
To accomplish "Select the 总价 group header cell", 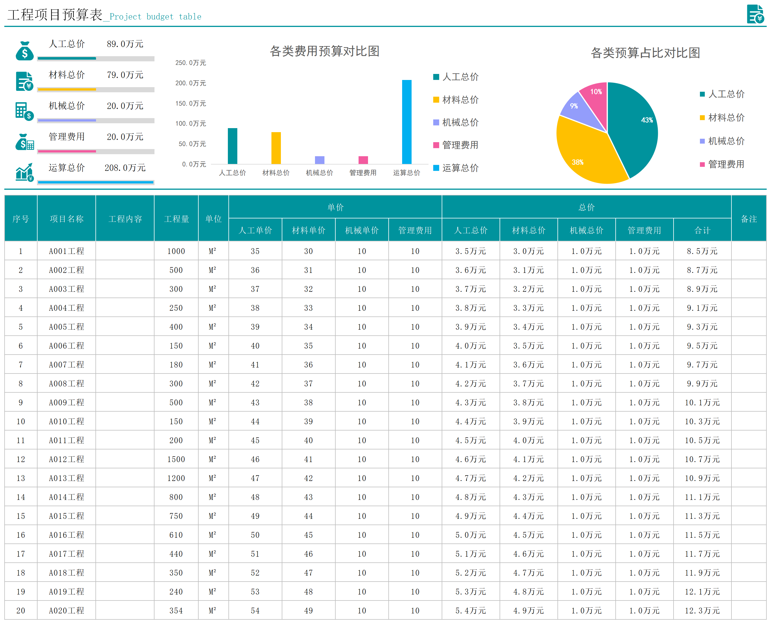I will pyautogui.click(x=586, y=207).
